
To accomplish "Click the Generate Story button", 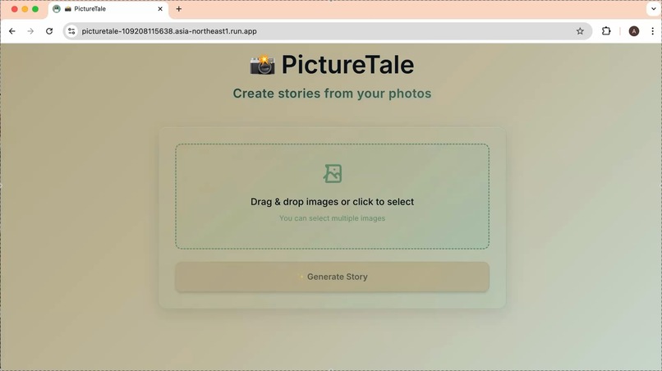I will (333, 277).
